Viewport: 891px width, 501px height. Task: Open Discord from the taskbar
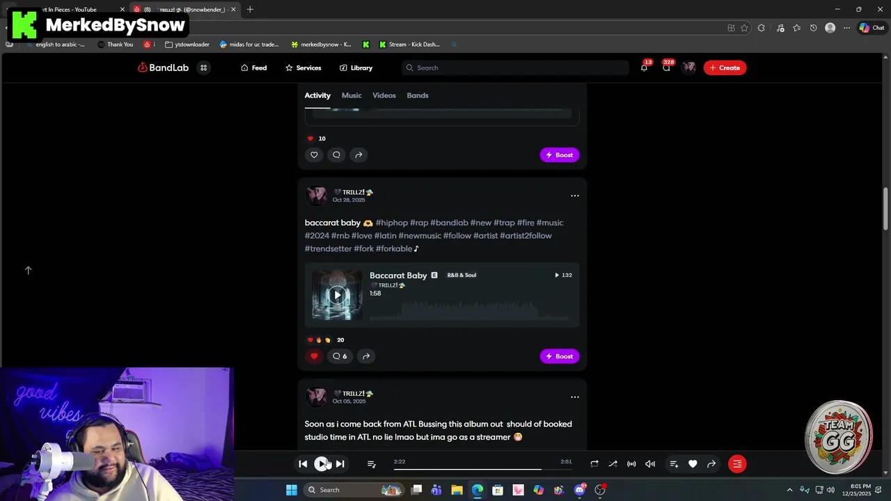click(x=580, y=490)
